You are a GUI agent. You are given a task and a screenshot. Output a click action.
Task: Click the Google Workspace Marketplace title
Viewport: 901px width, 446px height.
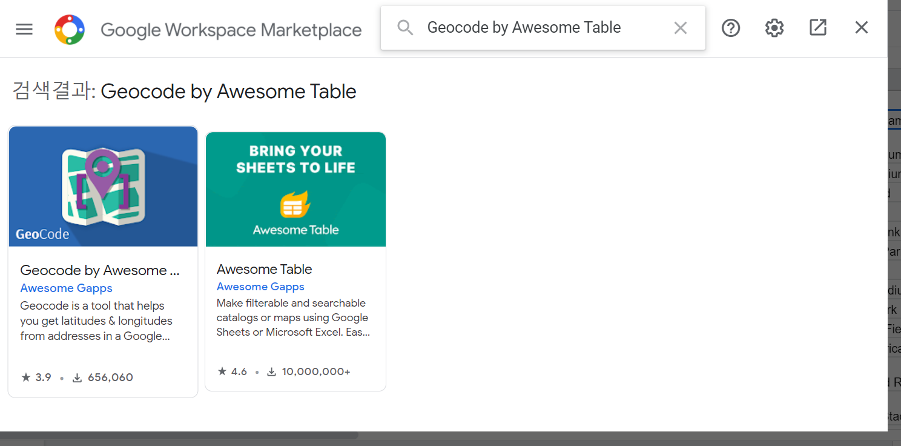pos(231,30)
